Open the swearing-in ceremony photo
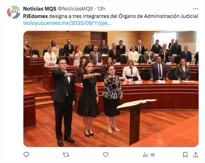 tap(111, 89)
